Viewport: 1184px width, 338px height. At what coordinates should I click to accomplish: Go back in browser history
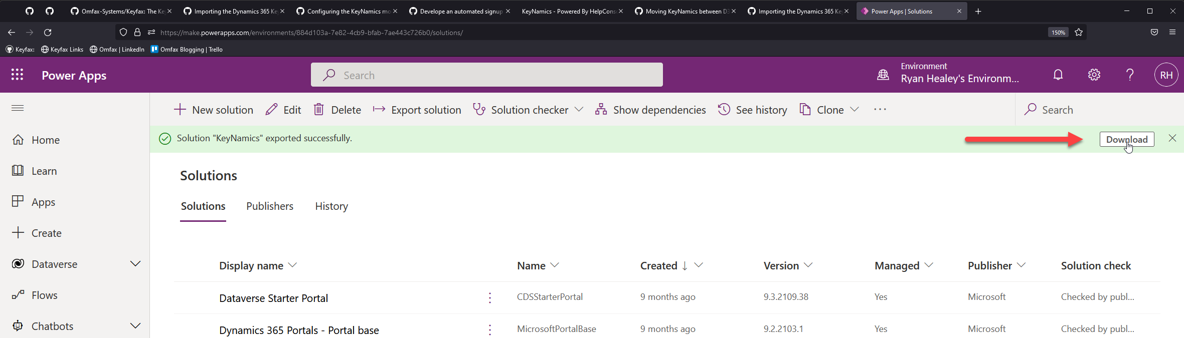pyautogui.click(x=12, y=32)
